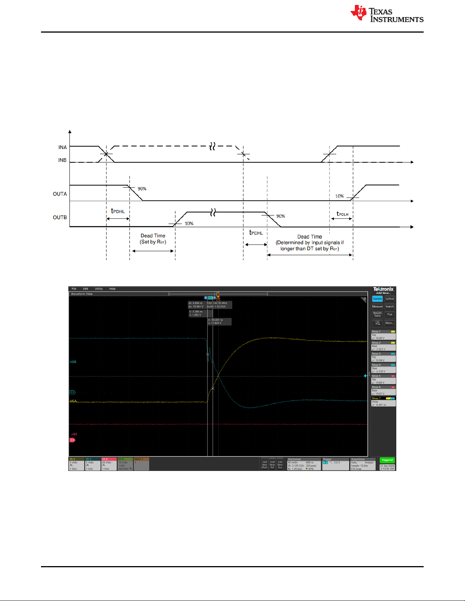465x601 pixels.
Task: Click the More... button
Action: point(390,323)
